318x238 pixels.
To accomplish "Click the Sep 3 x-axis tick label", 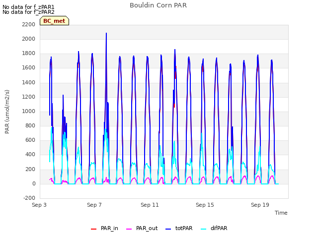I will pos(39,205).
